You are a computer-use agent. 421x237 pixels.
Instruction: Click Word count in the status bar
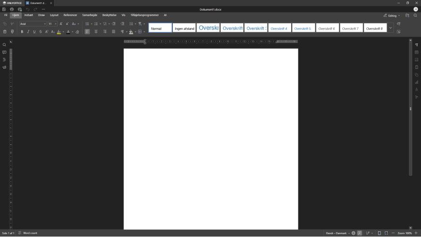pyautogui.click(x=30, y=233)
